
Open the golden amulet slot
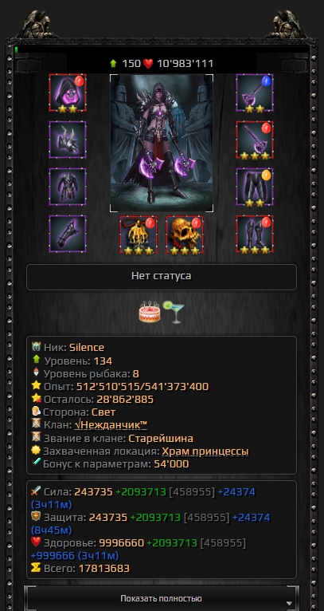click(139, 235)
